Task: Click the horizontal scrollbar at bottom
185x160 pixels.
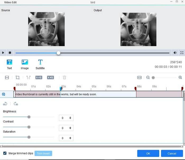Action: pyautogui.click(x=91, y=147)
